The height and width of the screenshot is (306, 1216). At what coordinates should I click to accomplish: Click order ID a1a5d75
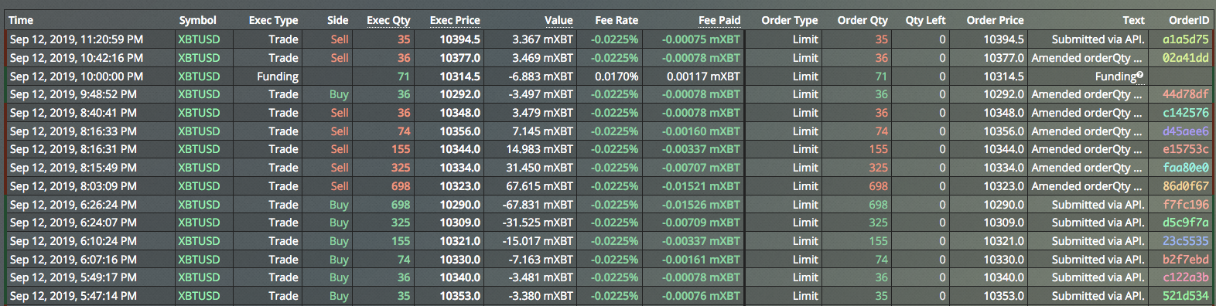tap(1186, 39)
